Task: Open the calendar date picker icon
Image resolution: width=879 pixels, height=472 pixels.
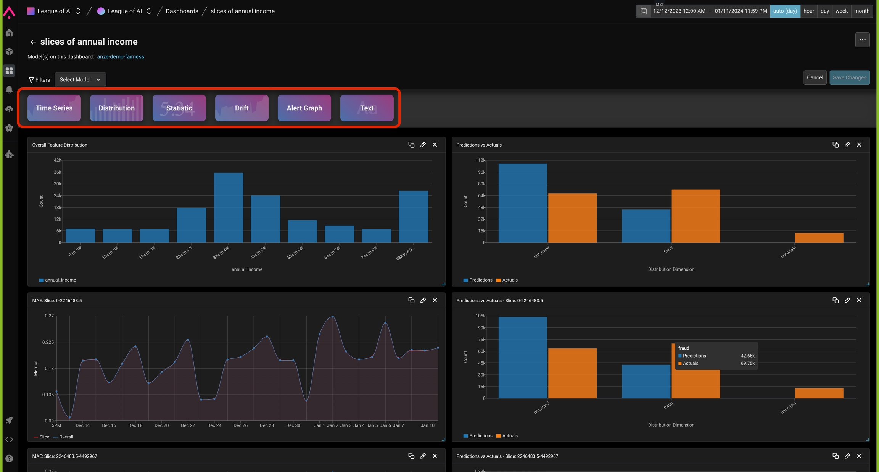Action: [x=643, y=11]
